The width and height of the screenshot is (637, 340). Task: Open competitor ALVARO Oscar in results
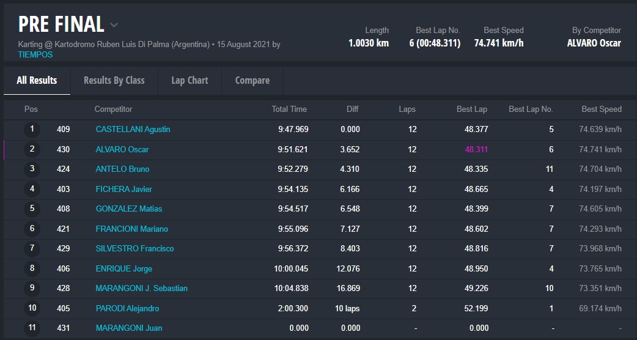[122, 149]
